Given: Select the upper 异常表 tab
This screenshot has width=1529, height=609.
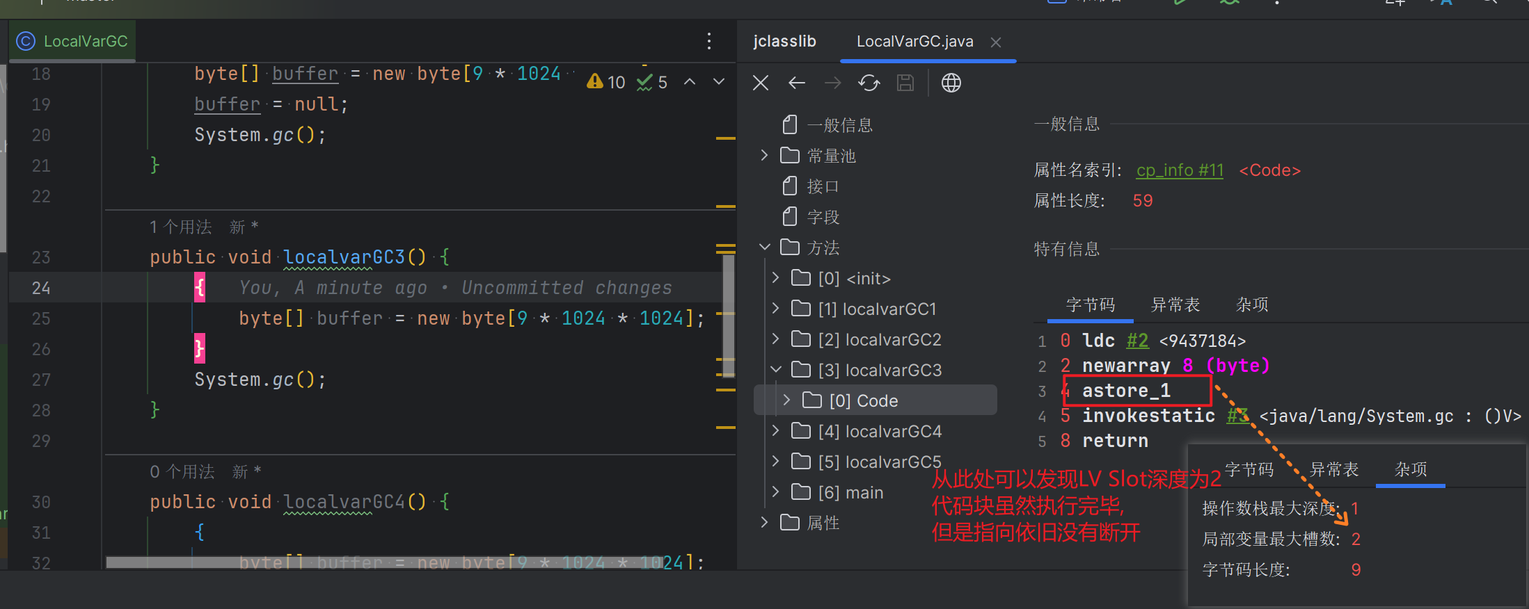Looking at the screenshot, I should [x=1175, y=305].
